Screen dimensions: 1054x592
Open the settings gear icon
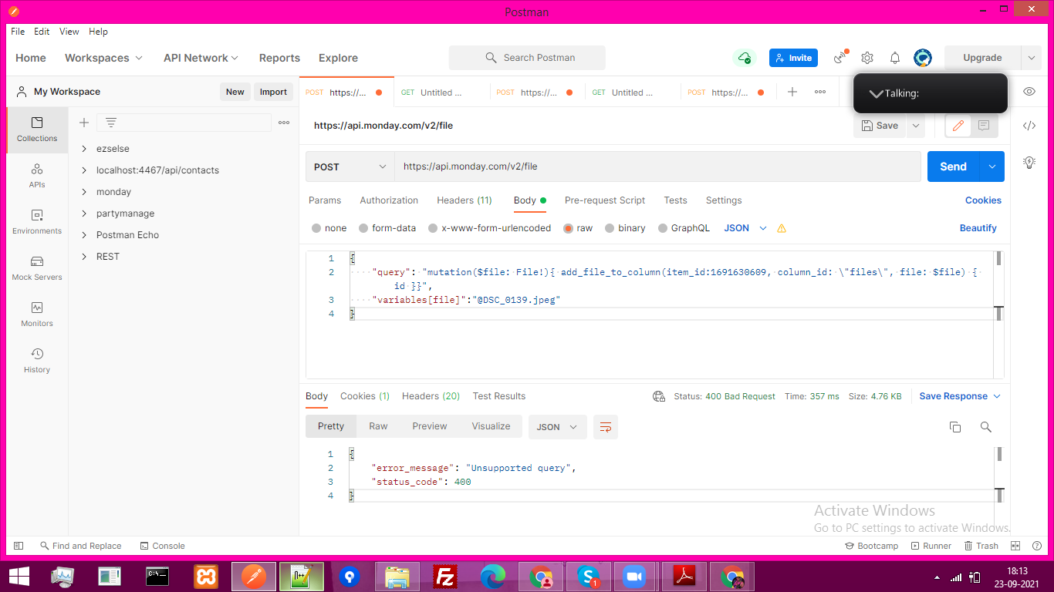point(867,58)
